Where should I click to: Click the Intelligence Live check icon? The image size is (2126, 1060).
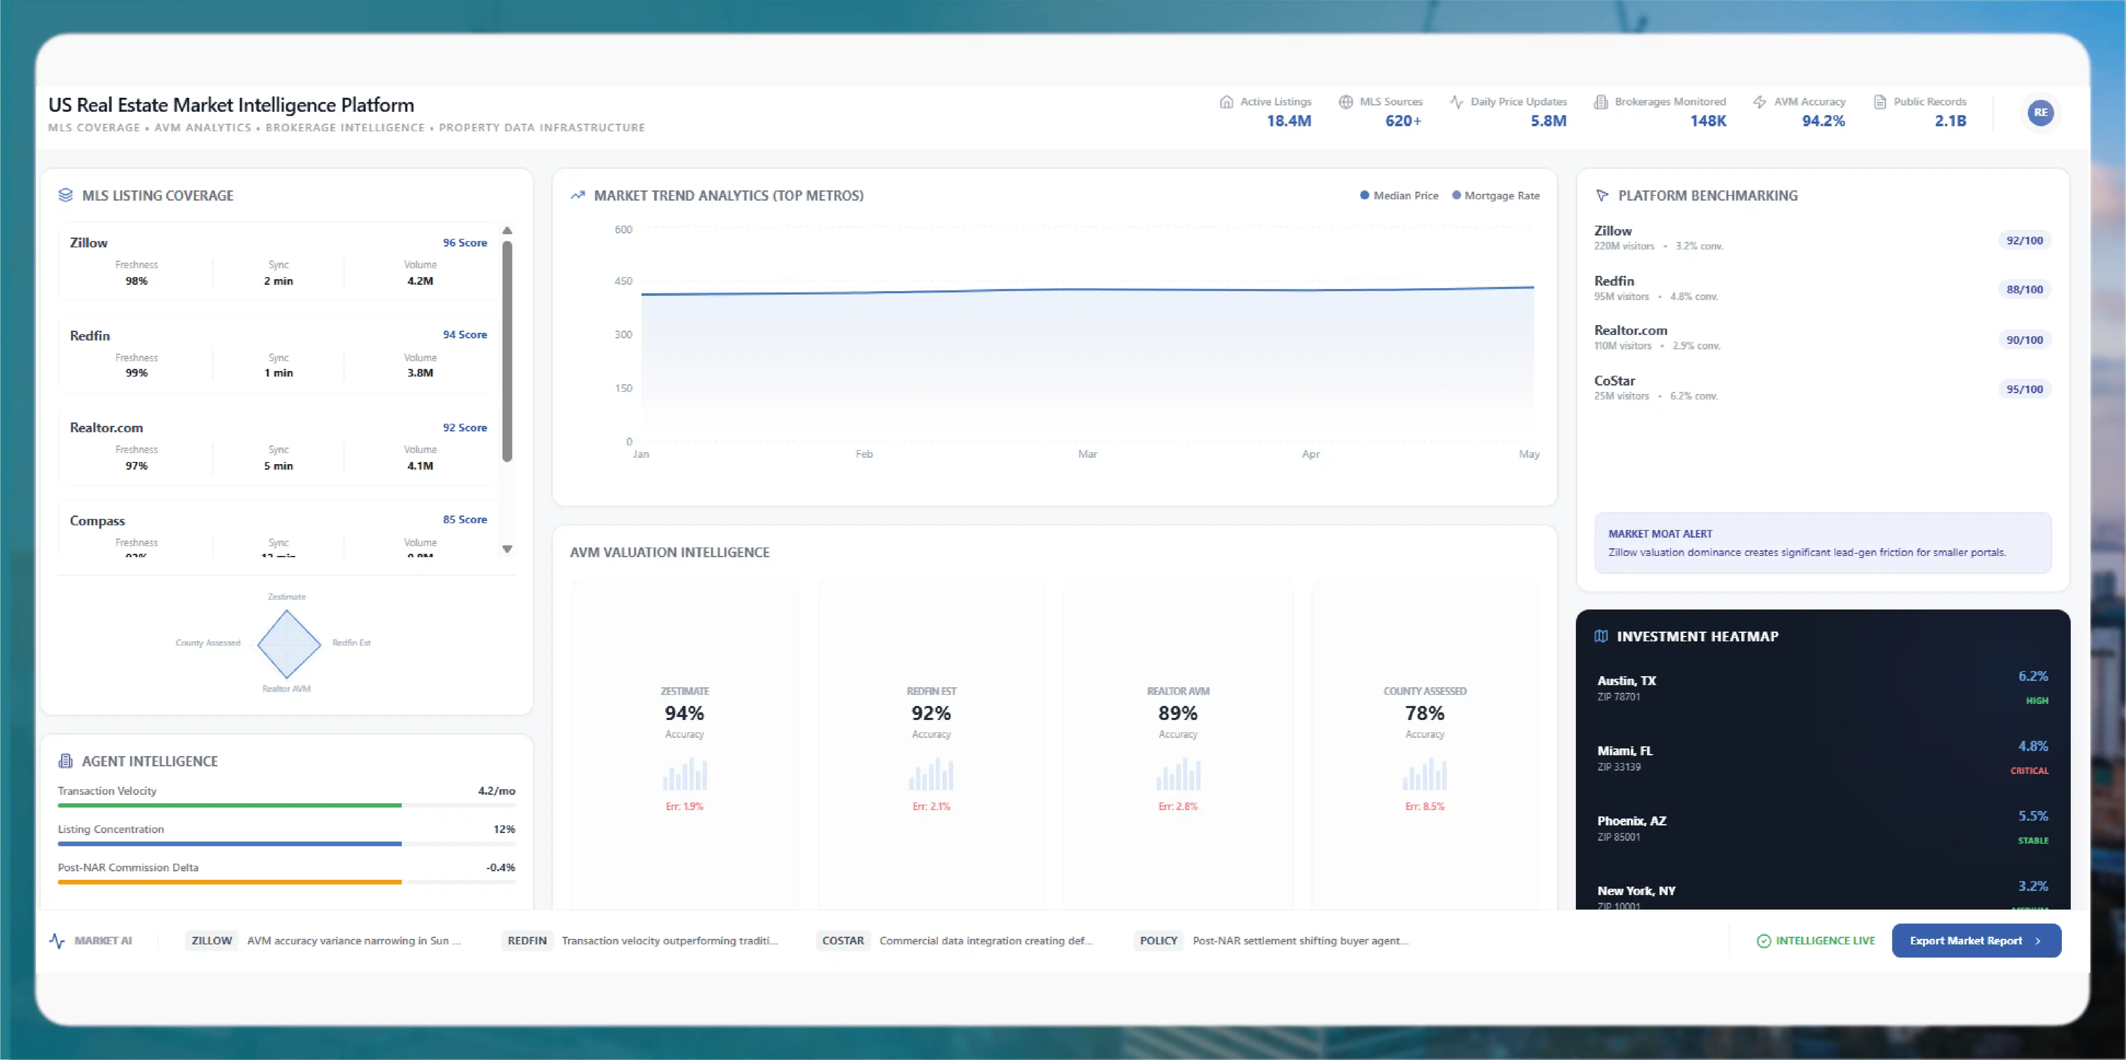pyautogui.click(x=1764, y=941)
